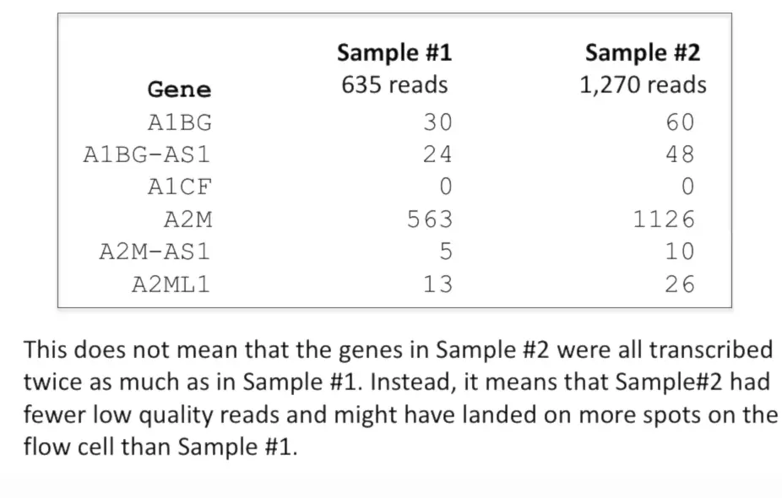782x498 pixels.
Task: Click the A2M gene row label
Action: coord(187,219)
